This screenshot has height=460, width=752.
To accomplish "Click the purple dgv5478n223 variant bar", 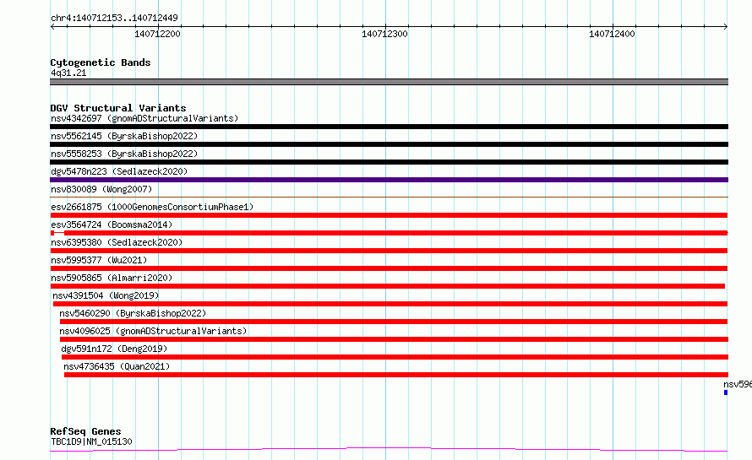I will (x=389, y=180).
